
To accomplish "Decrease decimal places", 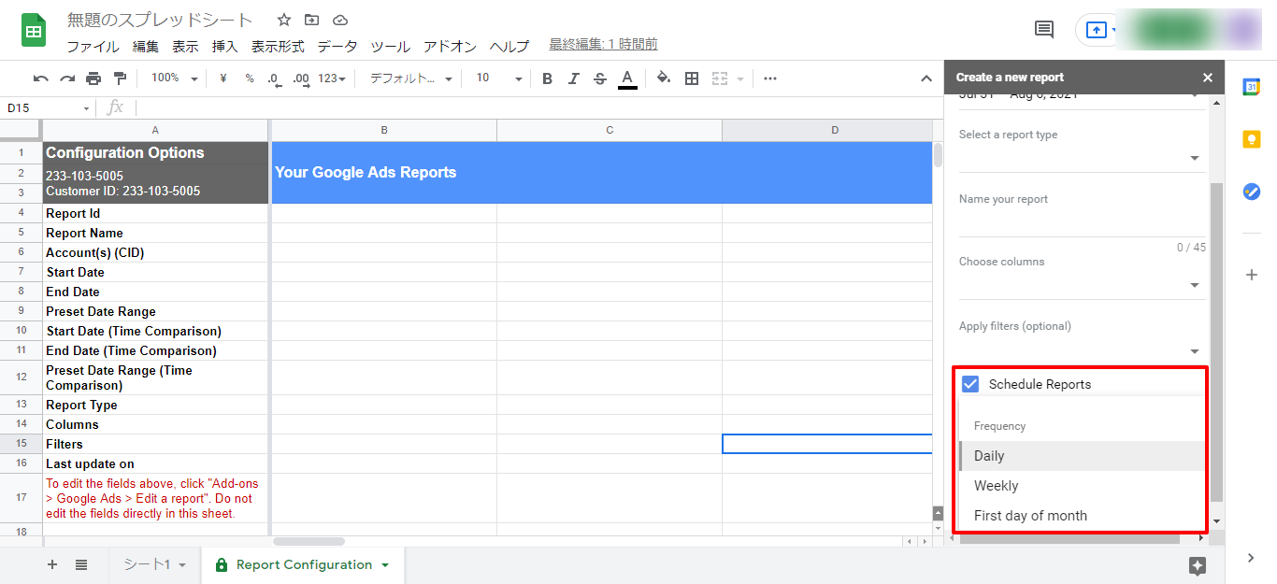I will pos(274,78).
